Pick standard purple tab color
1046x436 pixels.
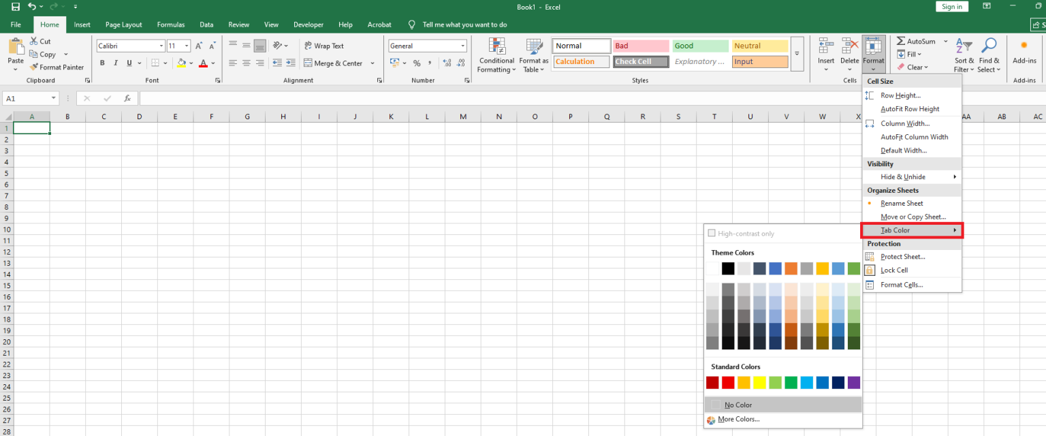pyautogui.click(x=854, y=383)
